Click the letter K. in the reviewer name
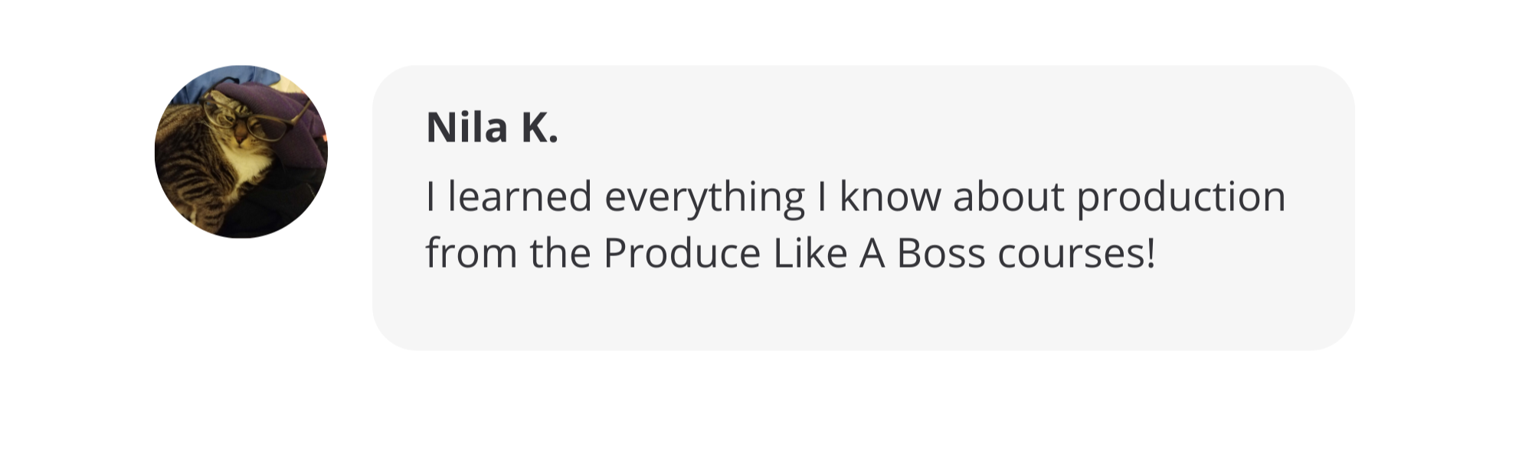 [539, 127]
